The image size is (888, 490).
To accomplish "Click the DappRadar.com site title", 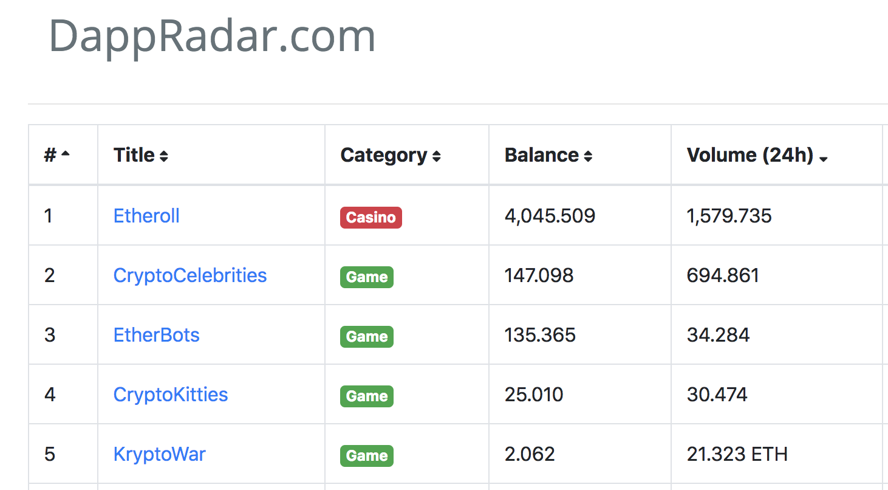I will coord(212,36).
